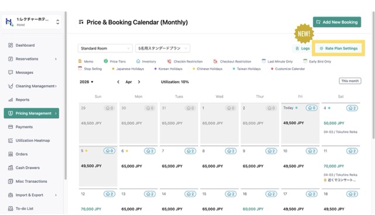Go to next month arrow
The width and height of the screenshot is (375, 215).
(x=139, y=82)
